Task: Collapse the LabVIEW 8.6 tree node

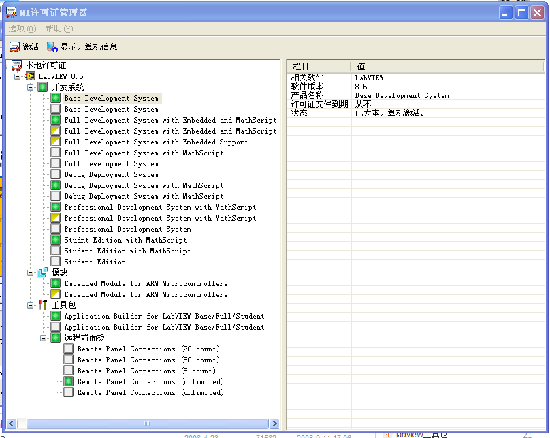Action: [x=17, y=76]
